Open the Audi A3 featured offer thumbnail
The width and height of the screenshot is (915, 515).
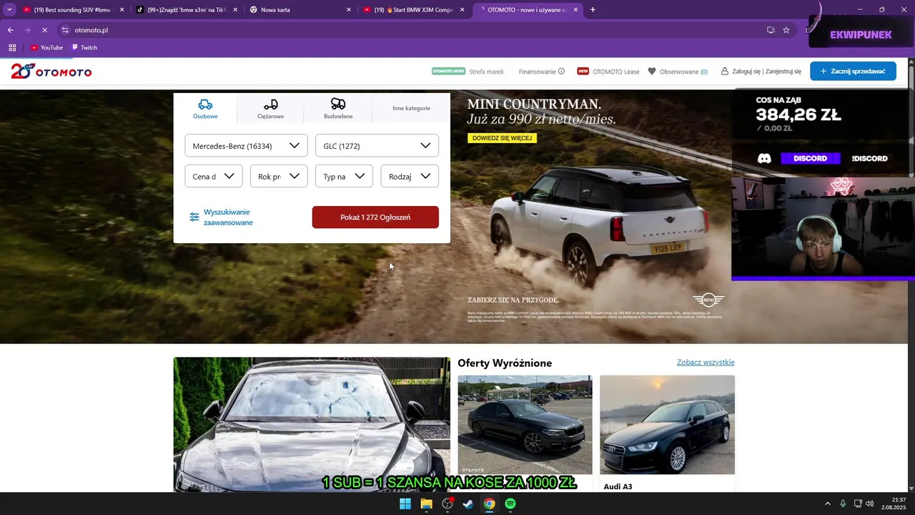pos(667,425)
